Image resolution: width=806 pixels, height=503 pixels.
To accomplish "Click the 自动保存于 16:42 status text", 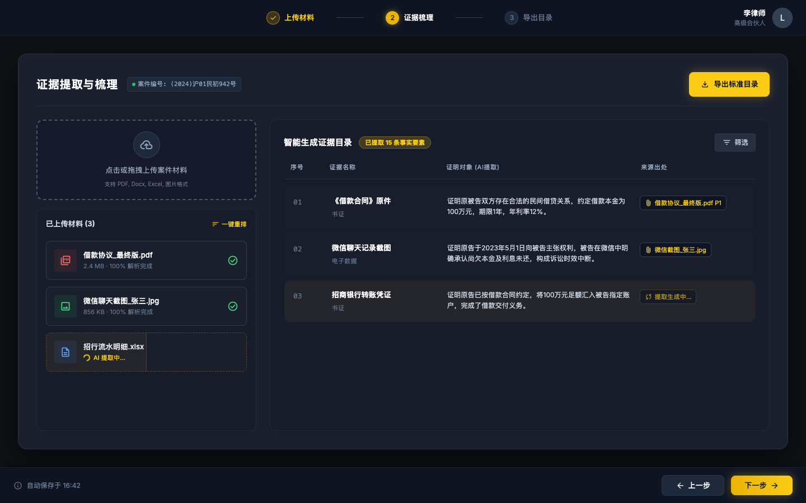I will coord(54,486).
